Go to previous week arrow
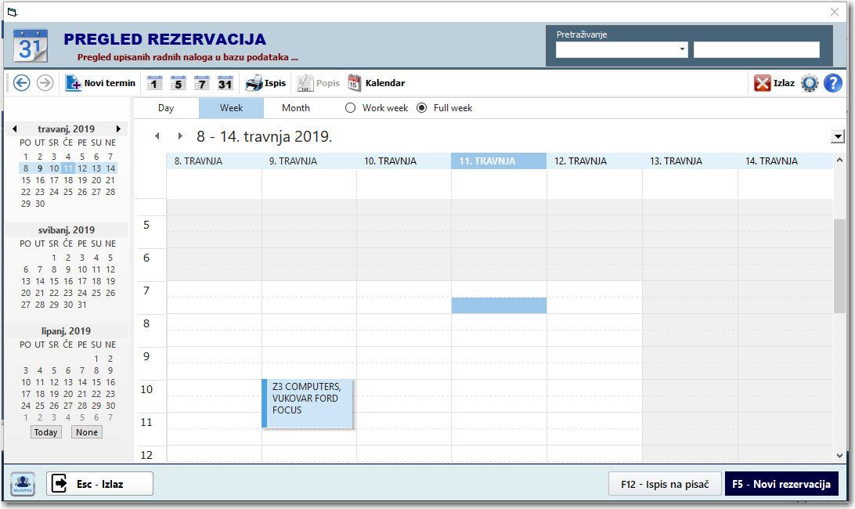Image resolution: width=855 pixels, height=509 pixels. 157,135
